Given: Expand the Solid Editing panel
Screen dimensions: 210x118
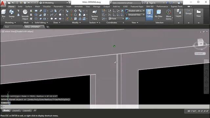Looking at the screenshot, I should point(41,23).
